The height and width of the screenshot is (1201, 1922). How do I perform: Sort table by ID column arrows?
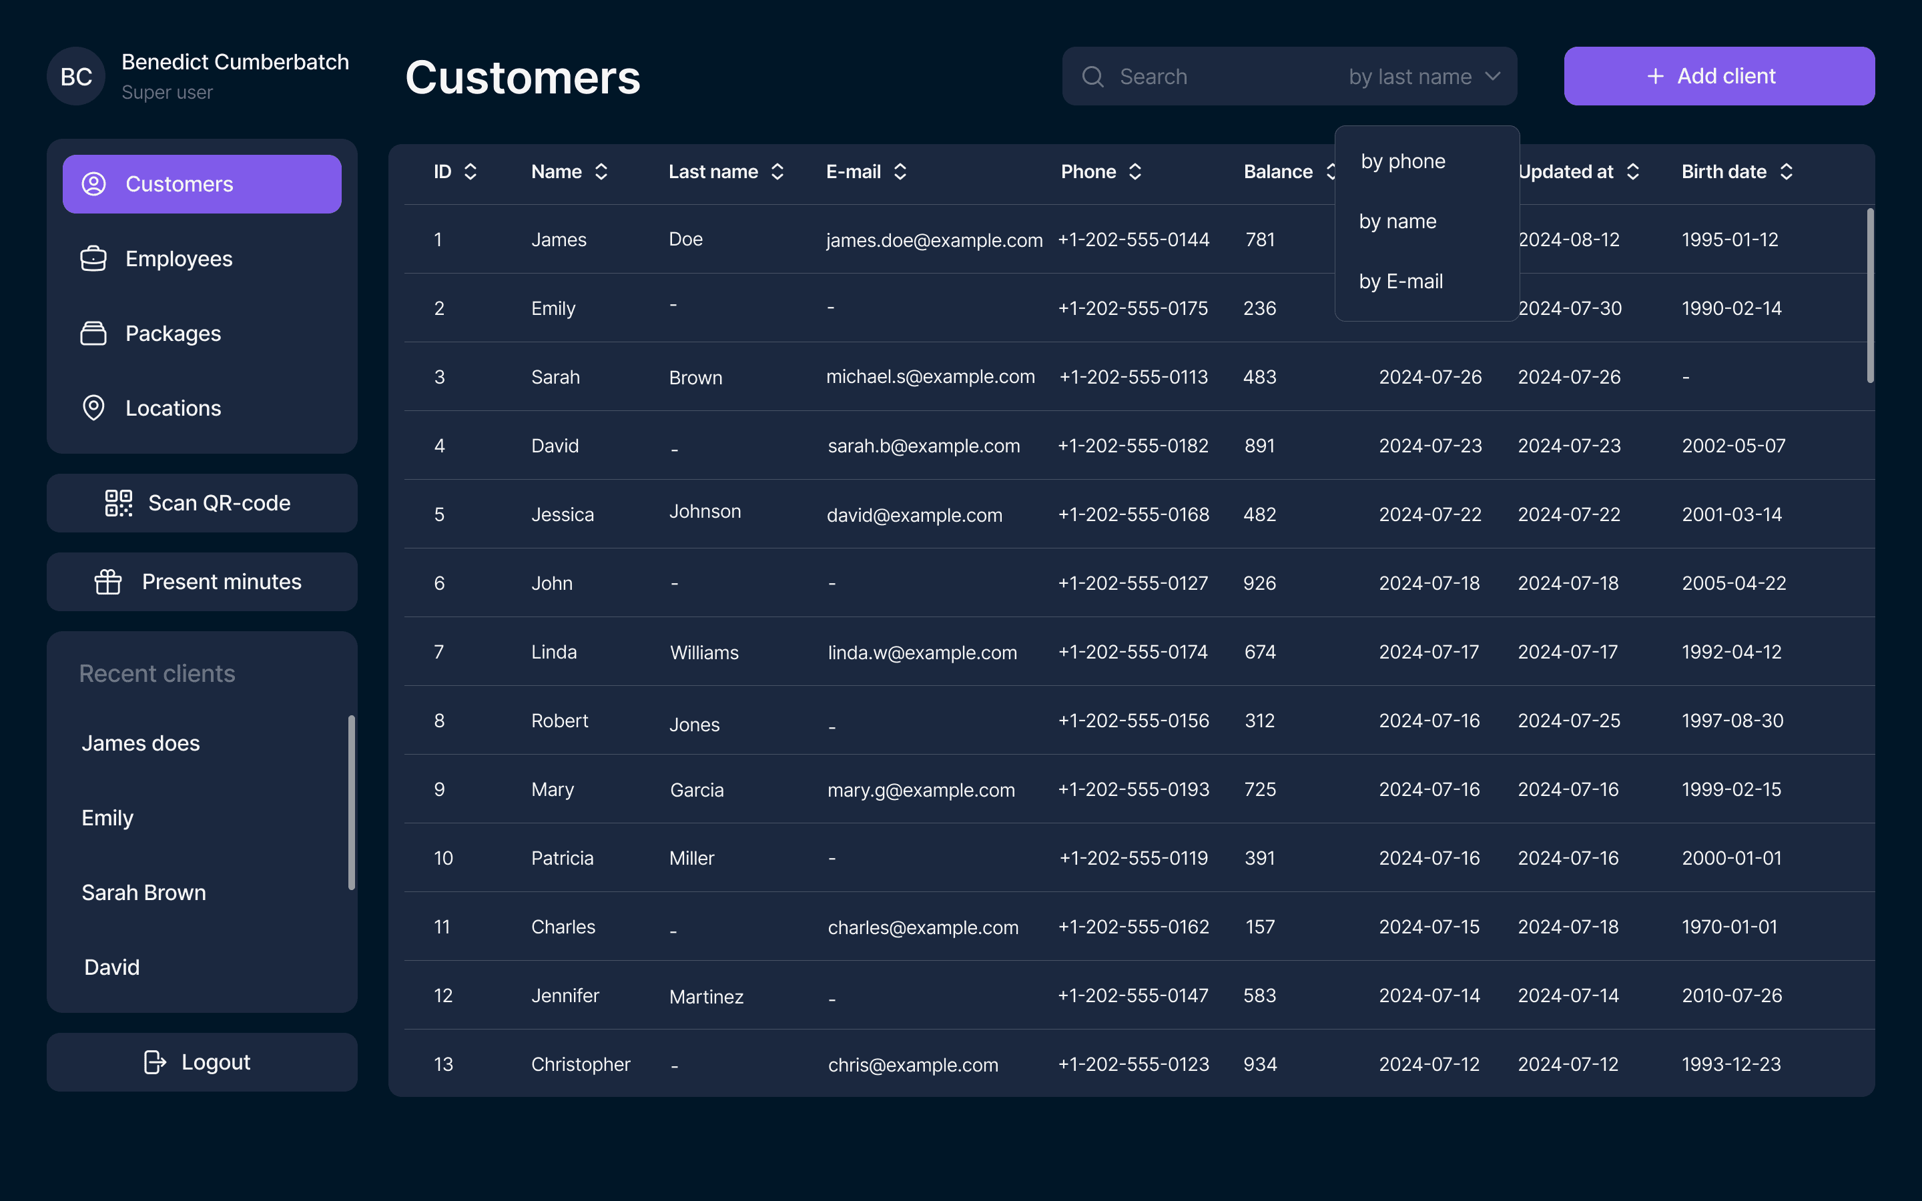(x=470, y=171)
